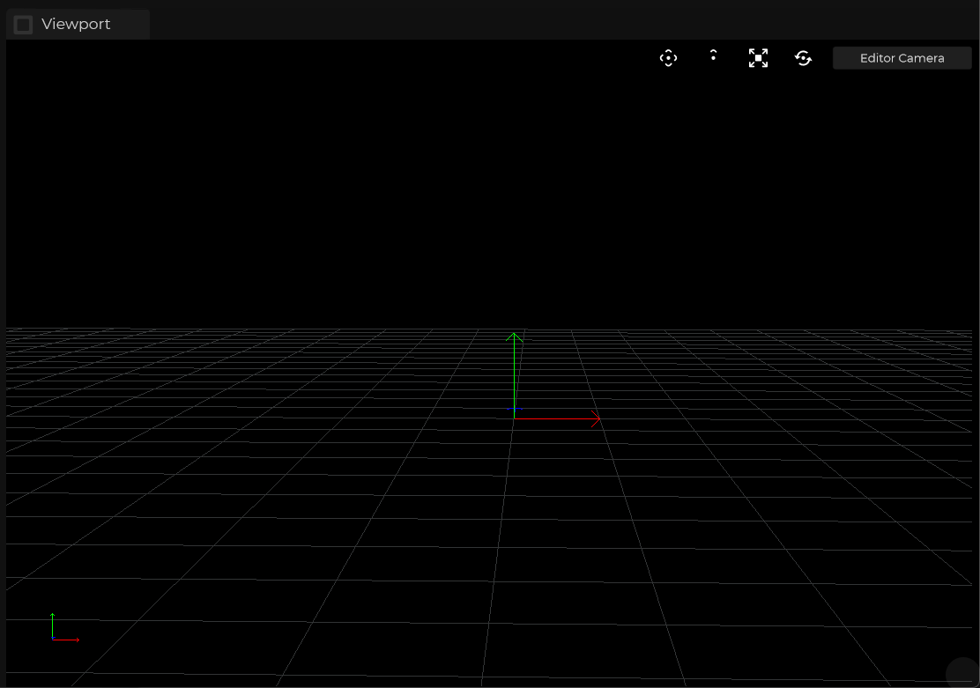Click the camera orbit rotation icon

pos(803,58)
